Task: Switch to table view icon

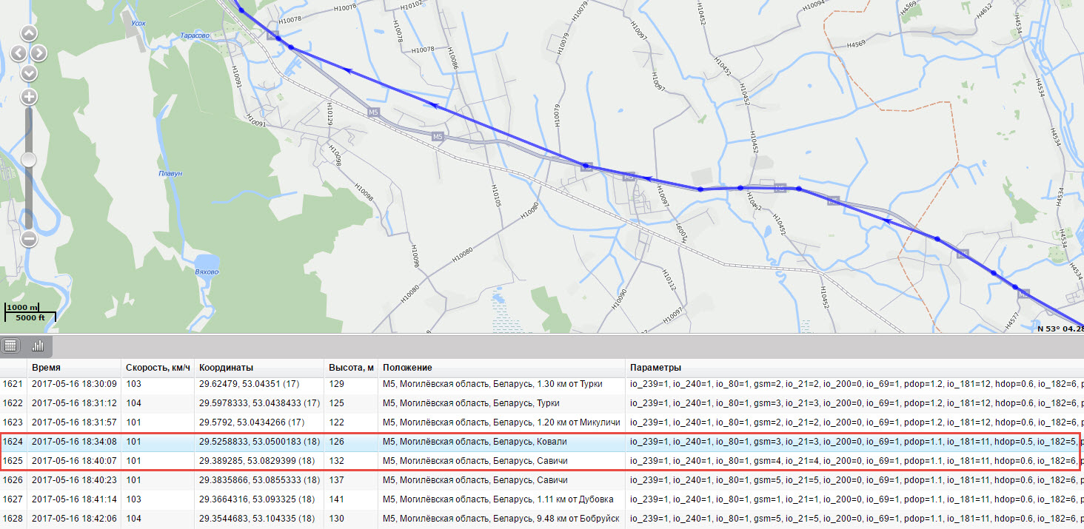Action: tap(10, 346)
